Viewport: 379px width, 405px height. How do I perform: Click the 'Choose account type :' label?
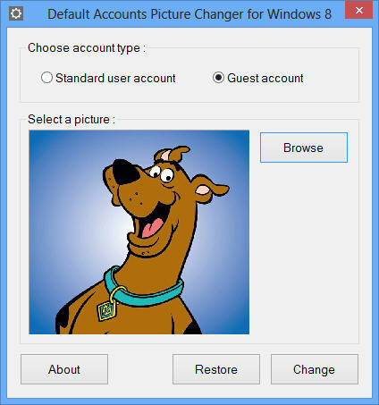(x=87, y=48)
